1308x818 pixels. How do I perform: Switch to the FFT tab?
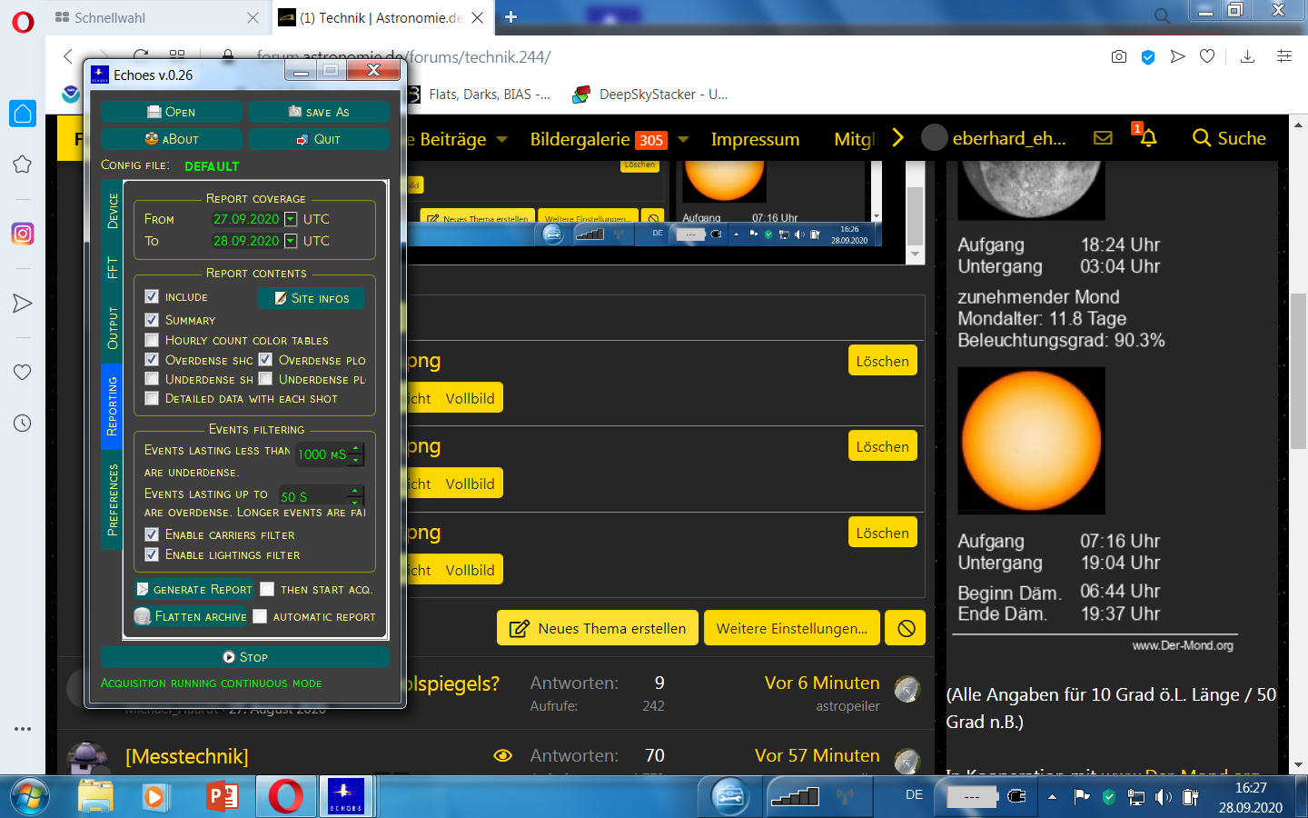[x=112, y=267]
